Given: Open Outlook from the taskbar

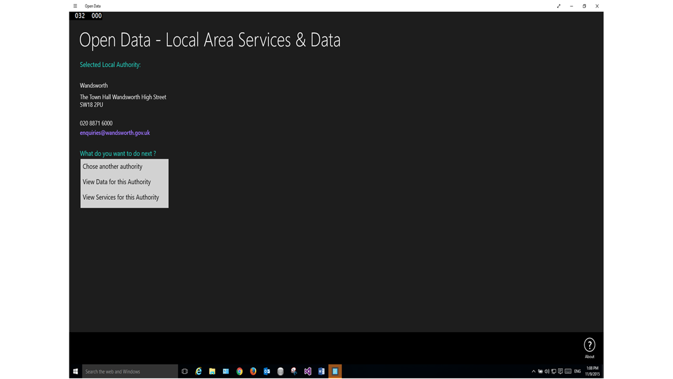Looking at the screenshot, I should coord(267,371).
